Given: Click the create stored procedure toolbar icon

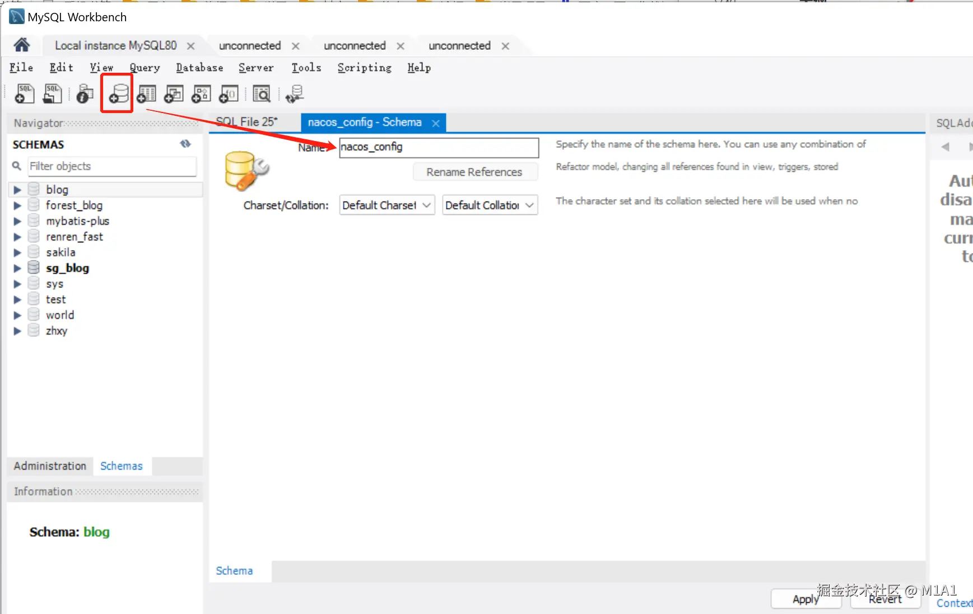Looking at the screenshot, I should tap(201, 93).
